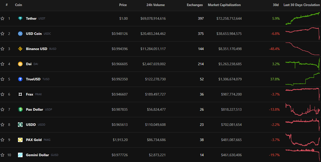Click the Exchanges column header
321x162 pixels.
click(195, 5)
